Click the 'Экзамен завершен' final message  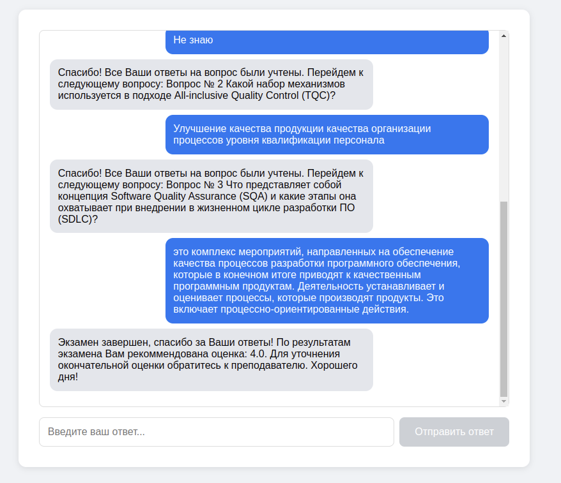pos(211,360)
